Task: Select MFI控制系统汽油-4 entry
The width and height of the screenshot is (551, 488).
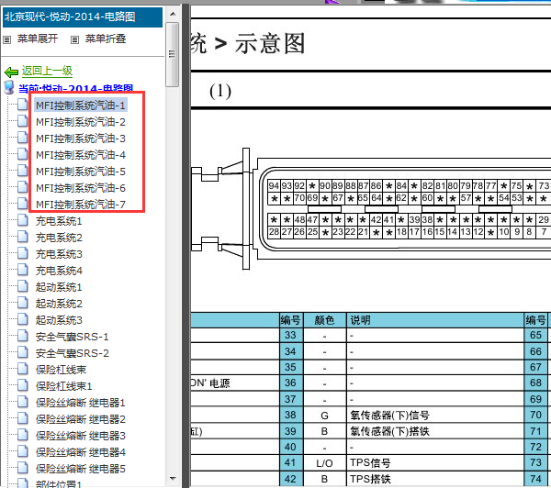Action: point(81,155)
